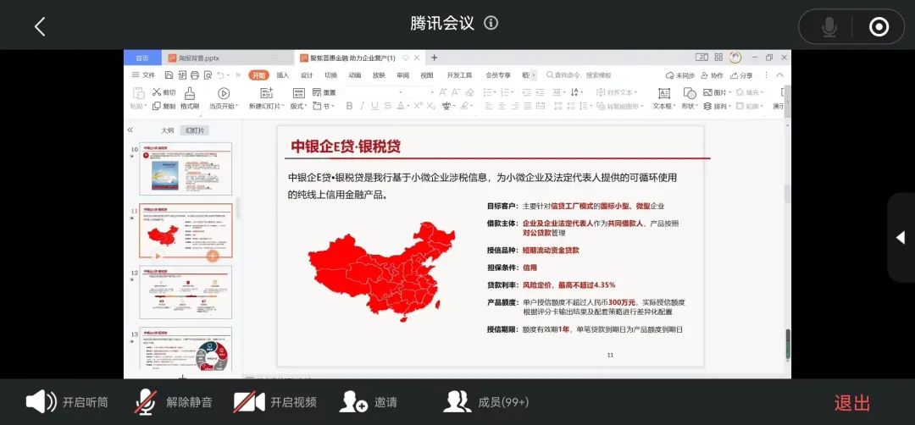Open the 切换 ribbon tab

pos(331,75)
